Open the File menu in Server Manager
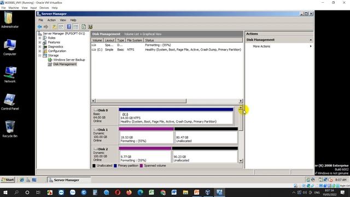The width and height of the screenshot is (350, 197). click(41, 20)
